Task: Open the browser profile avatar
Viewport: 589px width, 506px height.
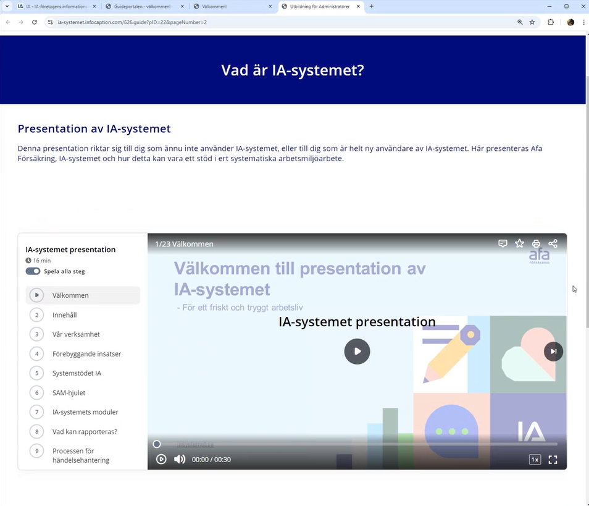Action: (x=570, y=22)
